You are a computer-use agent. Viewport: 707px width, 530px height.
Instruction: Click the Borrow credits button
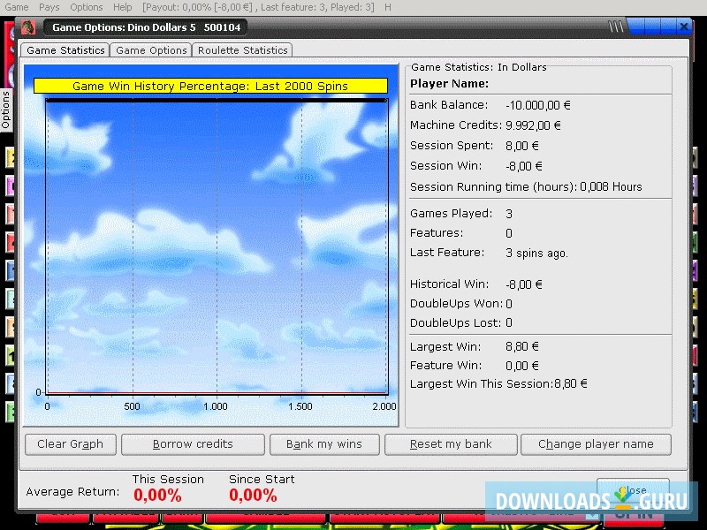(x=193, y=444)
